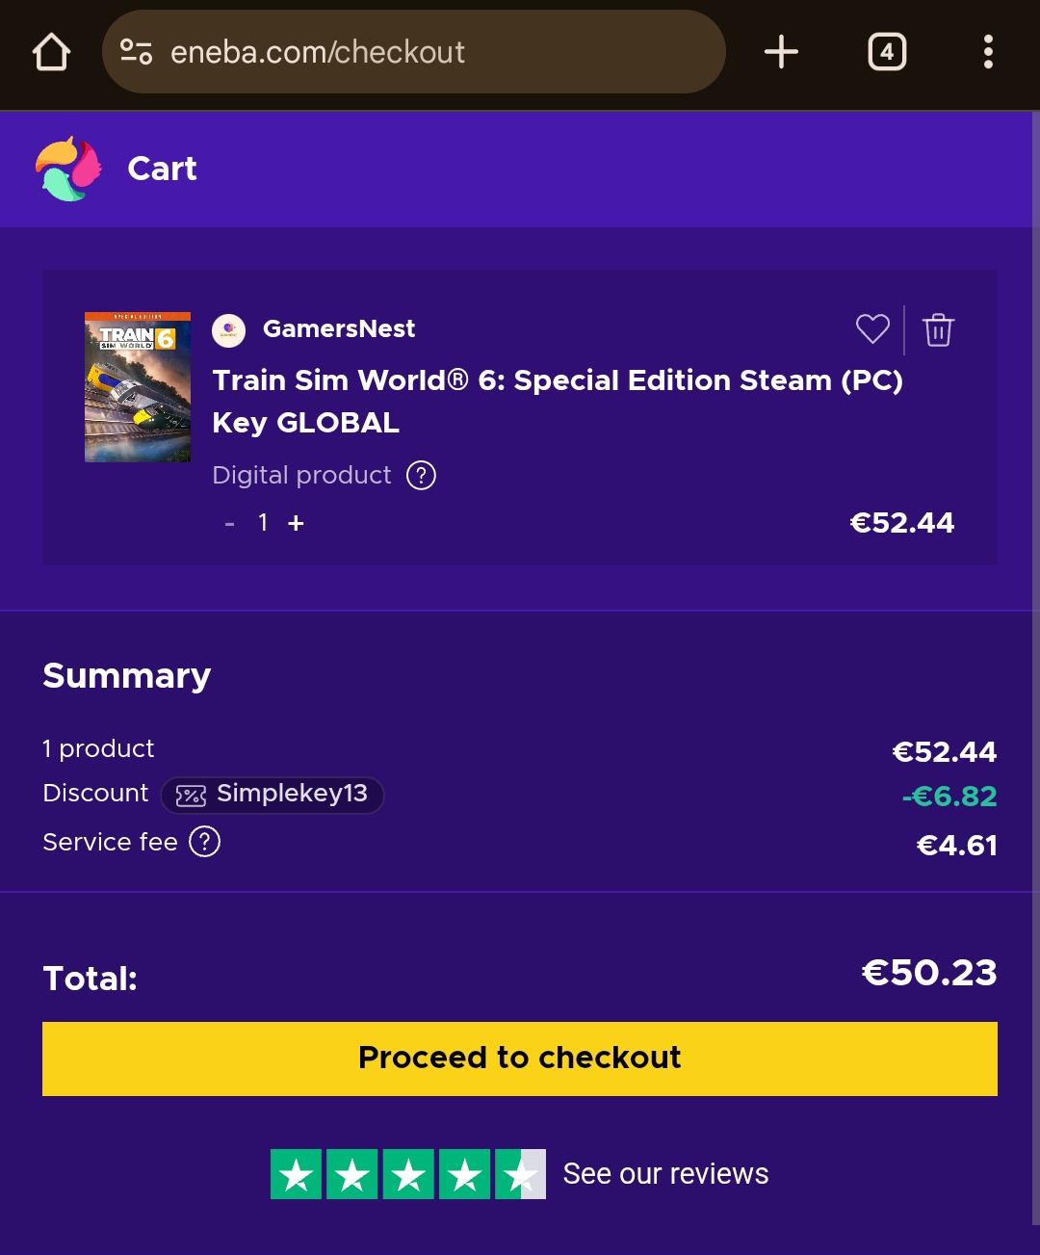The height and width of the screenshot is (1255, 1040).
Task: Tap the browser home icon
Action: (52, 52)
